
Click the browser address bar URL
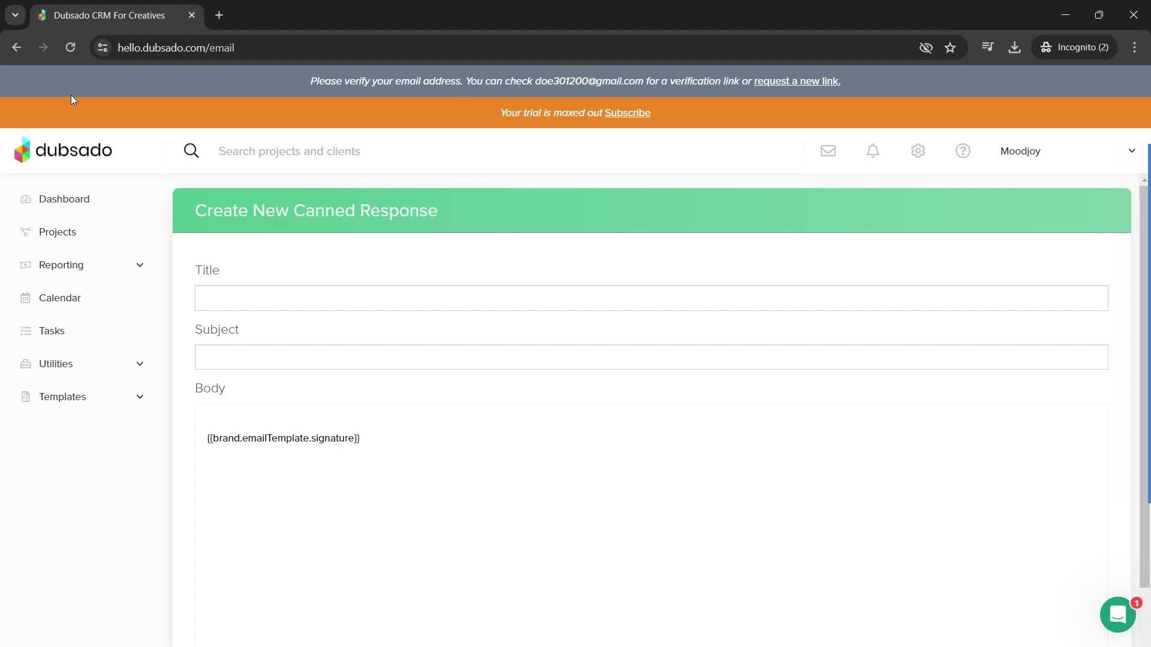(x=176, y=47)
